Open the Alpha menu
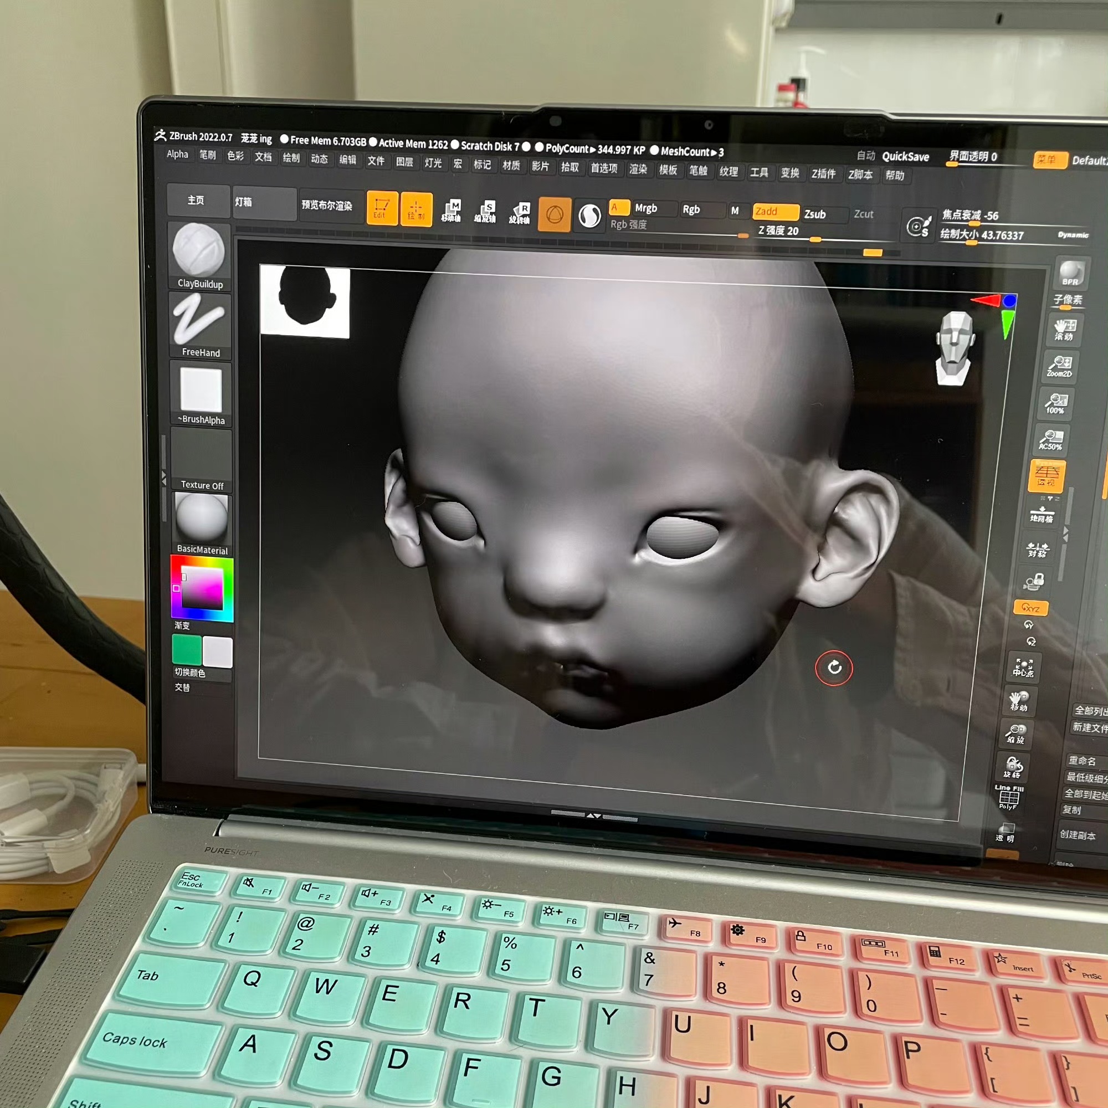The width and height of the screenshot is (1108, 1108). (x=177, y=153)
